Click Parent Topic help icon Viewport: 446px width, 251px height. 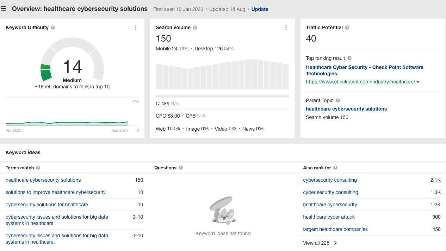click(x=338, y=100)
